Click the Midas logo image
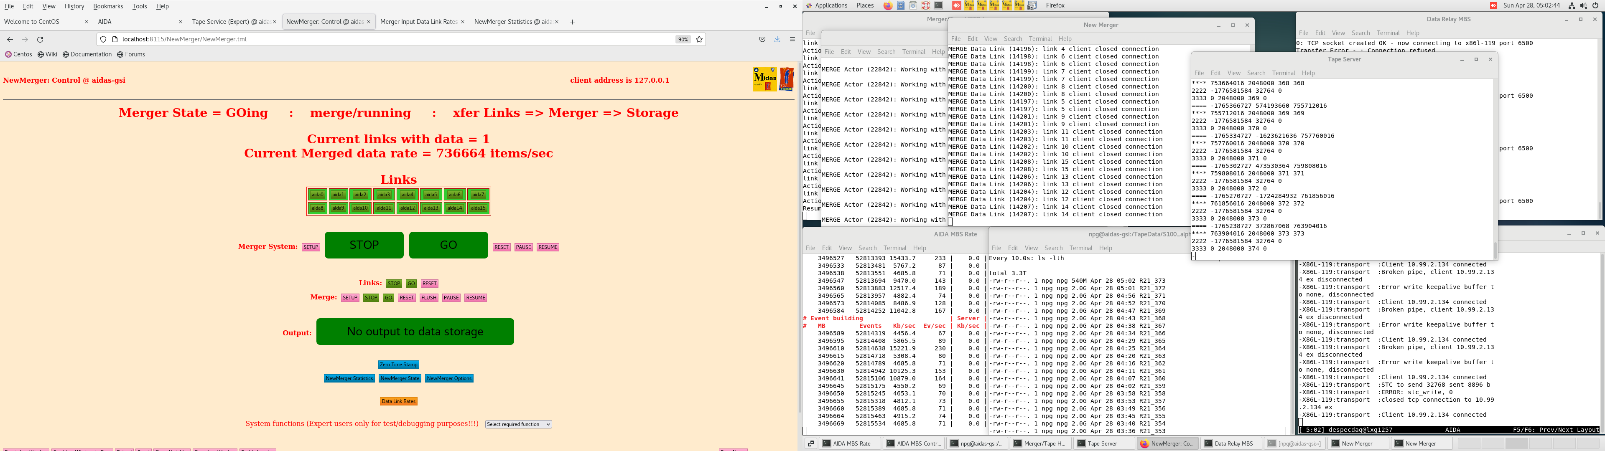The width and height of the screenshot is (1605, 451). coord(764,79)
